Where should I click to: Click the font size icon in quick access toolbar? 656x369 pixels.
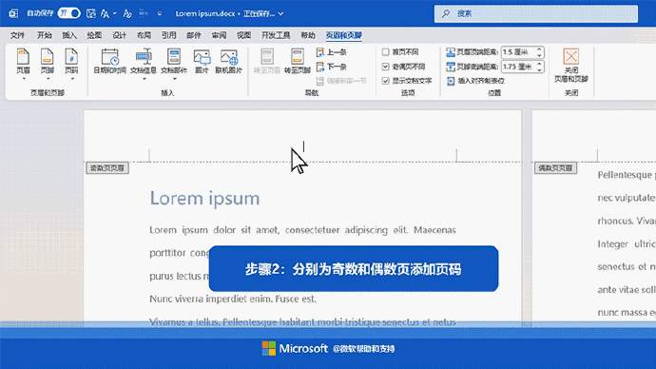tap(105, 14)
